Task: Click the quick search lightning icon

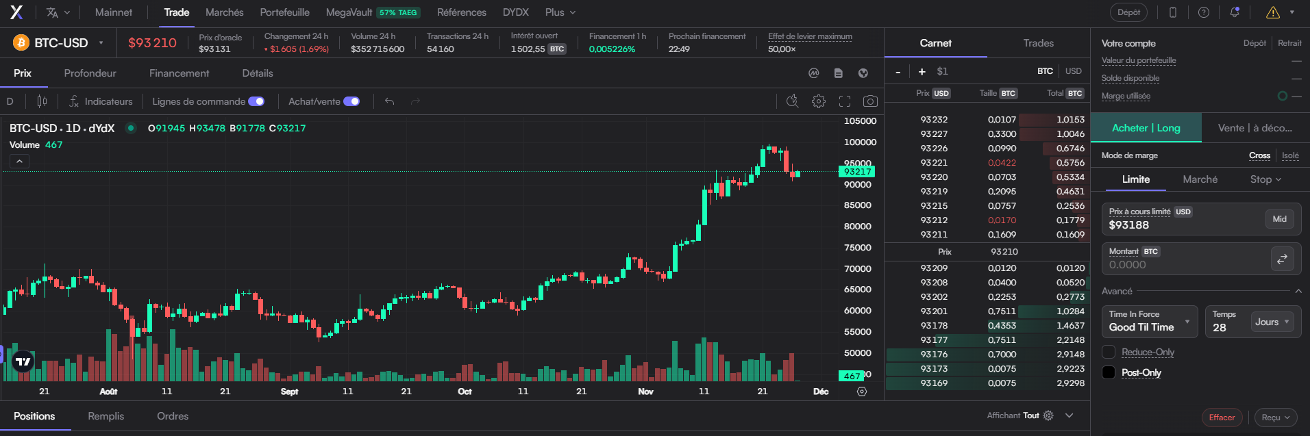Action: pyautogui.click(x=793, y=101)
